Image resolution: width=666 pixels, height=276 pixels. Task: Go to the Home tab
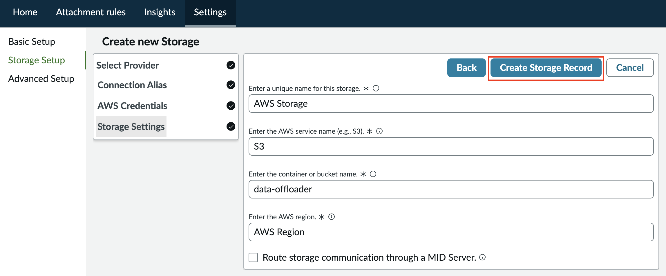pyautogui.click(x=25, y=12)
